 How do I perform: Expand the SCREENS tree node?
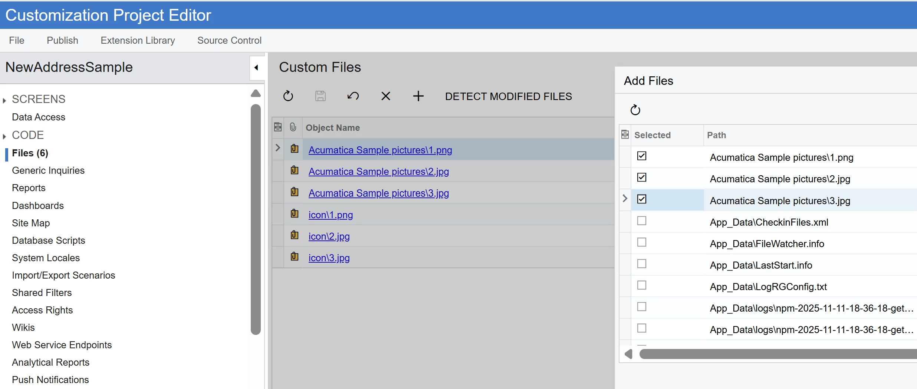(x=4, y=100)
